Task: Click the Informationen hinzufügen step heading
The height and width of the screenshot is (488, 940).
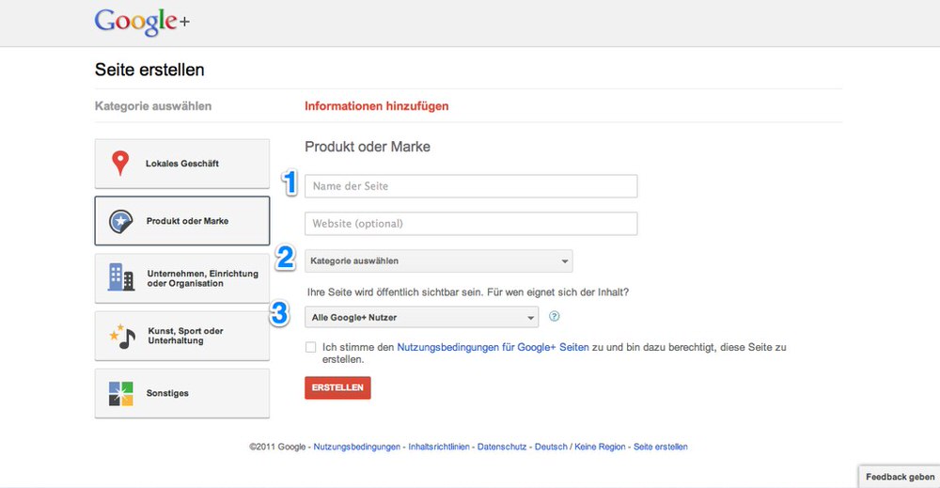Action: coord(377,106)
